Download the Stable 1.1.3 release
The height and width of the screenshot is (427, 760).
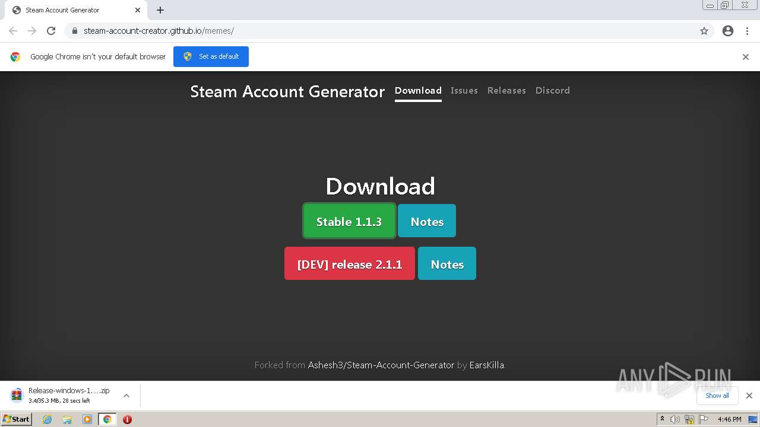(349, 221)
